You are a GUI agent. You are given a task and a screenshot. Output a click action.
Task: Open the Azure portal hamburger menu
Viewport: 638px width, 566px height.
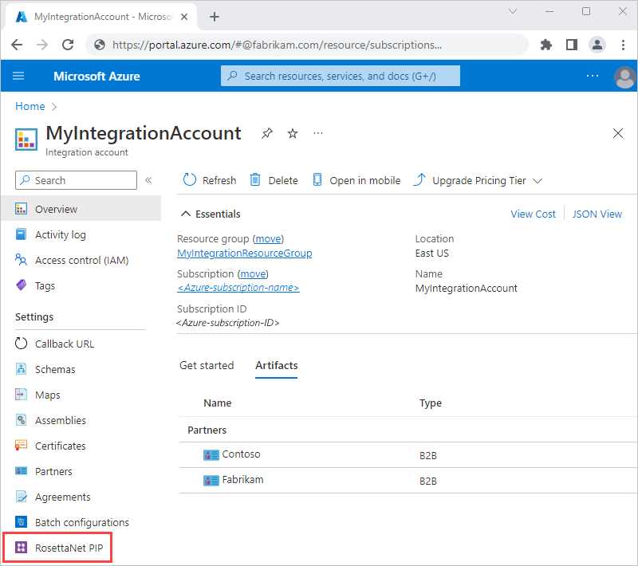click(x=19, y=77)
